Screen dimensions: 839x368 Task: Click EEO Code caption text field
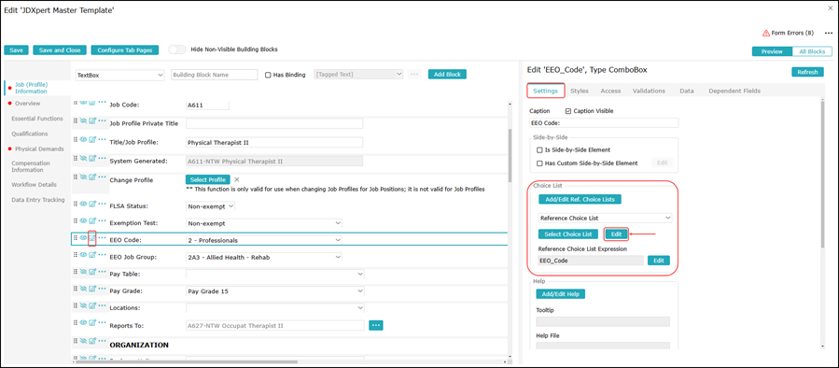(x=604, y=122)
